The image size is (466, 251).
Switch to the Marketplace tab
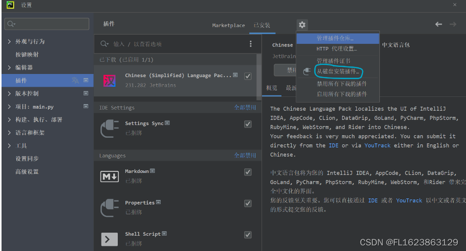point(228,26)
